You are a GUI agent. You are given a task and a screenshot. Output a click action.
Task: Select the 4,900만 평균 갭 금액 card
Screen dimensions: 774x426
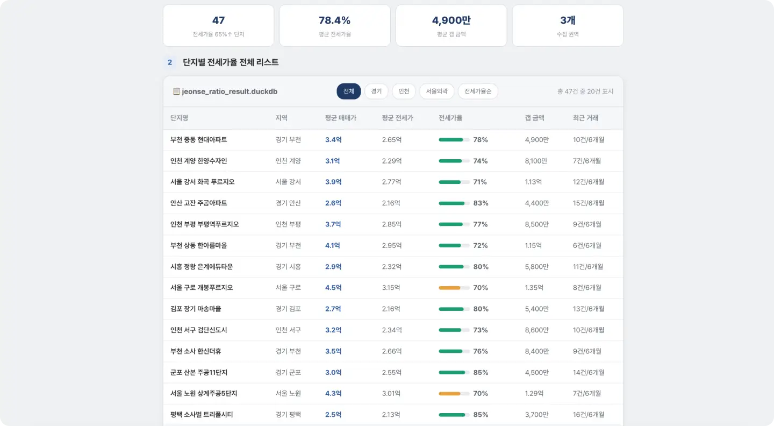pyautogui.click(x=451, y=26)
